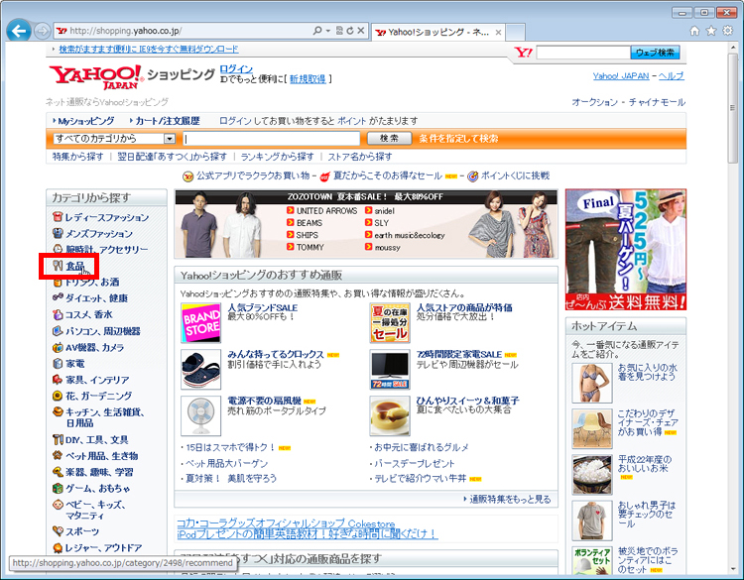Open the portable fan thumbnail
The image size is (744, 580).
(x=200, y=415)
